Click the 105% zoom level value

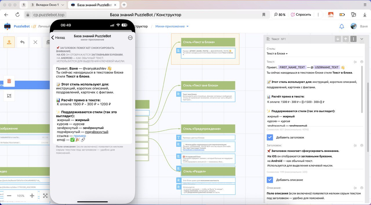tap(21, 196)
